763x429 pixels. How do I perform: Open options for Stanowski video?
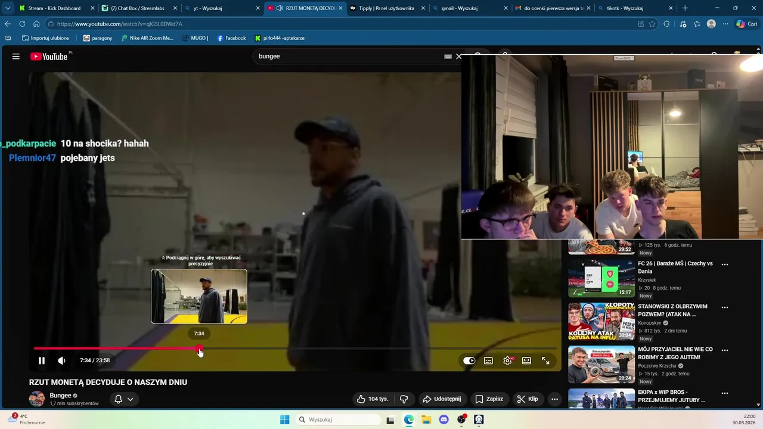pos(725,307)
